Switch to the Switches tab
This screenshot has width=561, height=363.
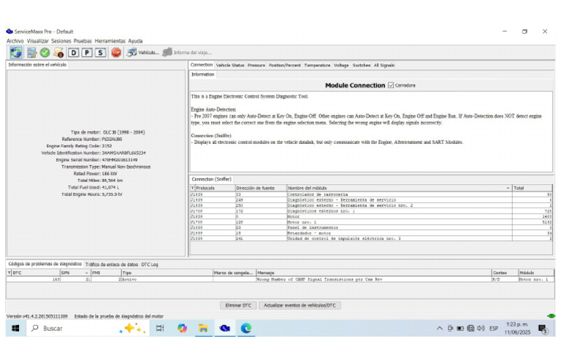click(362, 65)
